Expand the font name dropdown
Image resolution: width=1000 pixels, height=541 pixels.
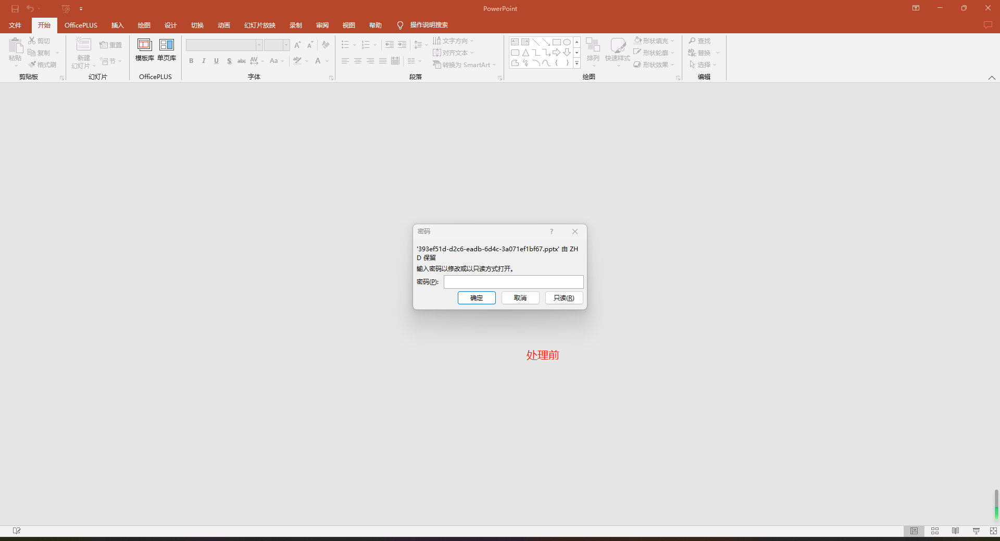(259, 45)
